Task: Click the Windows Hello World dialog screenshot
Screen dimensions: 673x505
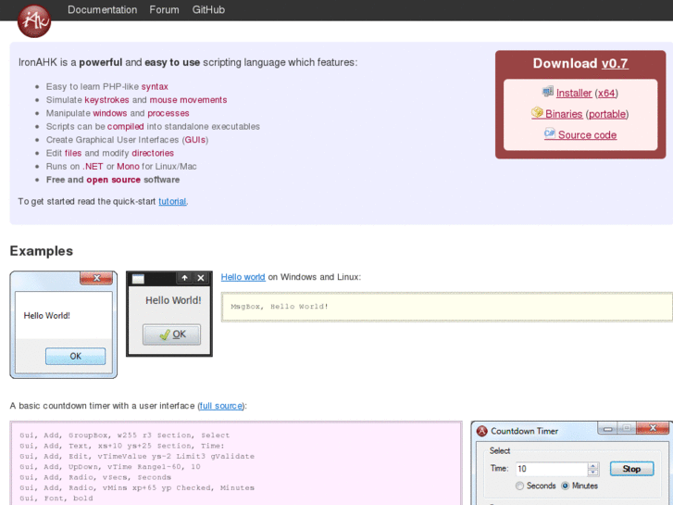Action: pyautogui.click(x=64, y=324)
